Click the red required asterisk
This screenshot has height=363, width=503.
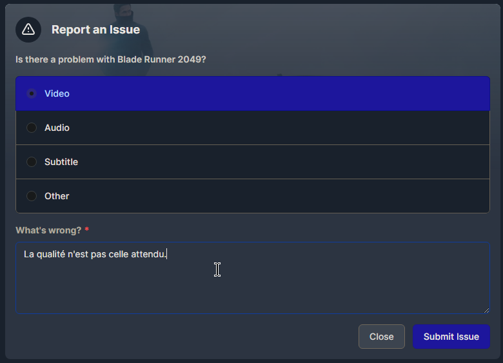click(87, 230)
